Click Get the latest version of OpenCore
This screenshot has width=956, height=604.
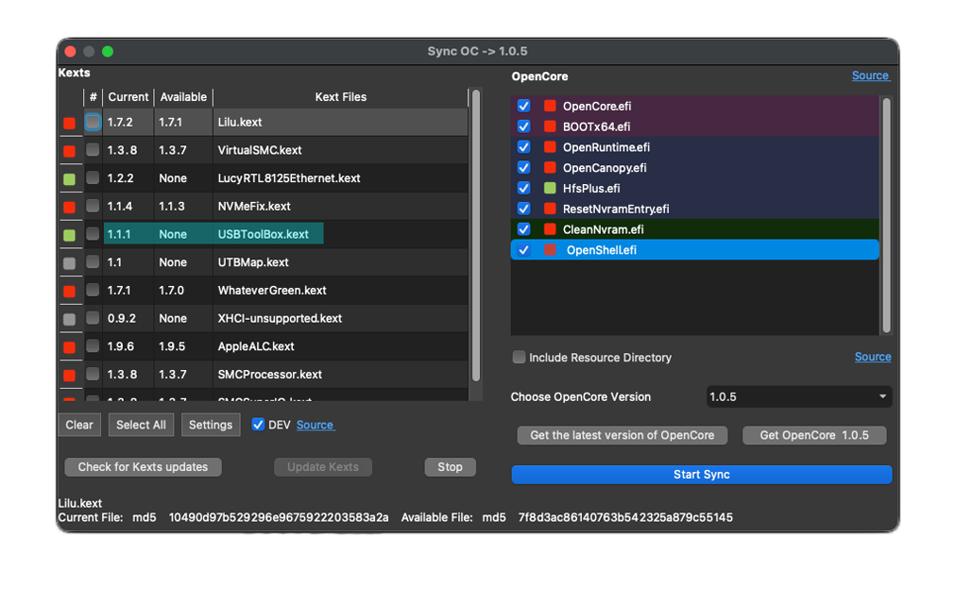click(622, 435)
